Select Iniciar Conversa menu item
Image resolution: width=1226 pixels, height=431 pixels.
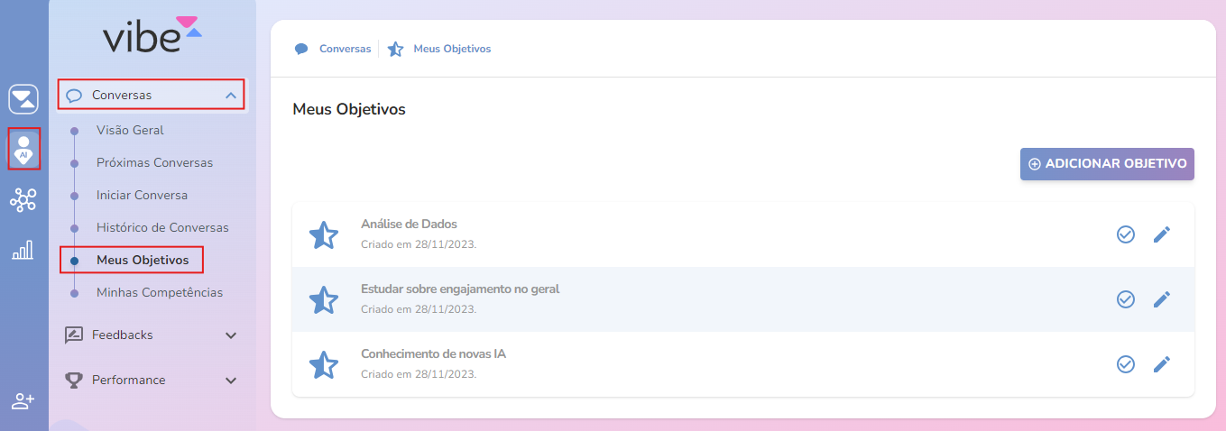142,196
